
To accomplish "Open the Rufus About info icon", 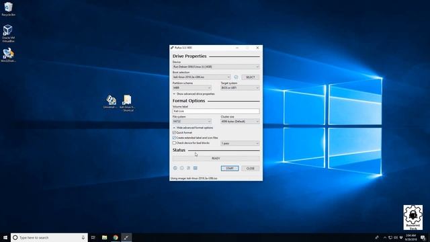I will pos(182,168).
